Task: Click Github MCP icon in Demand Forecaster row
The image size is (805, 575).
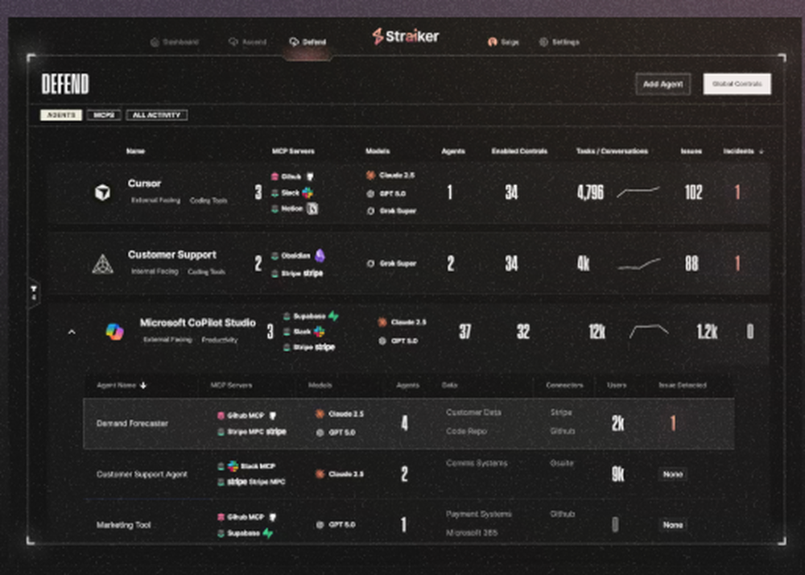Action: 273,416
